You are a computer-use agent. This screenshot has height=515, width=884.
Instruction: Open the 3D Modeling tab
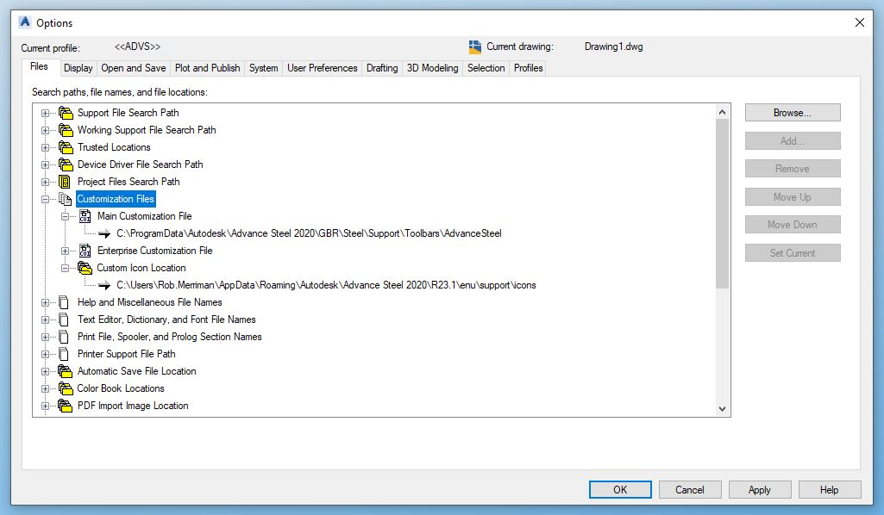click(x=432, y=68)
